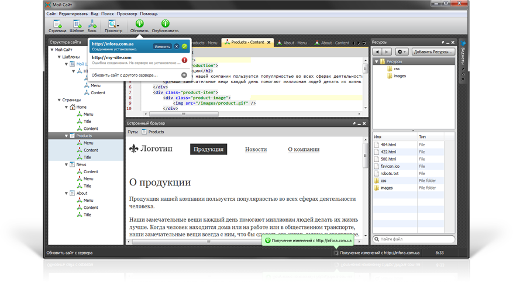The image size is (513, 282).
Task: Click the Блок (block) toolbar icon
Action: click(x=92, y=25)
